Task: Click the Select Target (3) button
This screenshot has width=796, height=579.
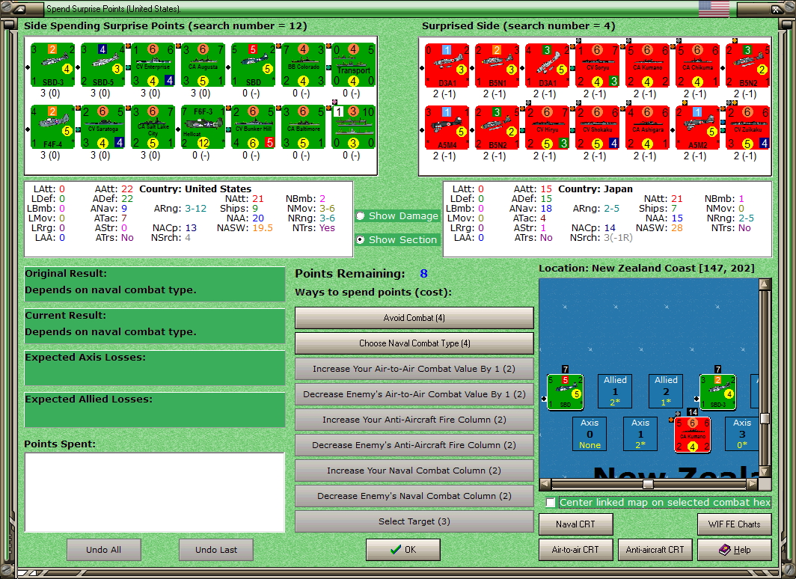Action: click(414, 521)
